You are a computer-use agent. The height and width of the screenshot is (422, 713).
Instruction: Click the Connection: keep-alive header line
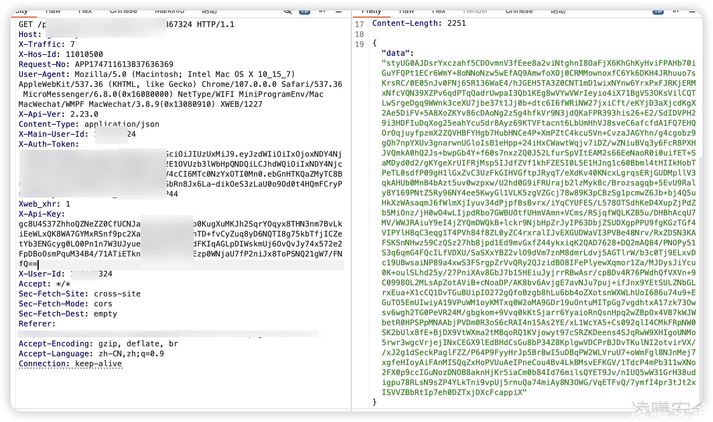pos(70,364)
